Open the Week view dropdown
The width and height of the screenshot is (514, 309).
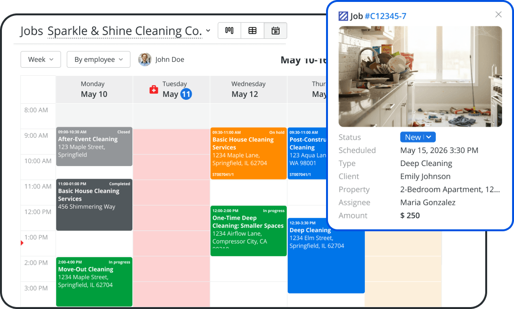click(x=41, y=59)
